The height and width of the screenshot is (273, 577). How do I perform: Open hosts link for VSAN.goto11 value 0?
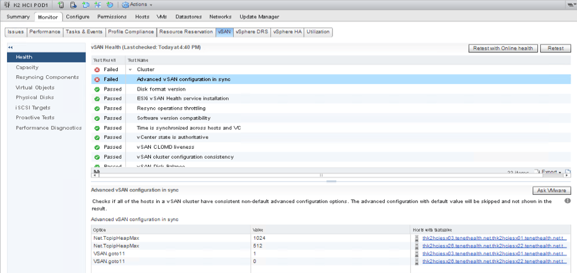[495, 262]
